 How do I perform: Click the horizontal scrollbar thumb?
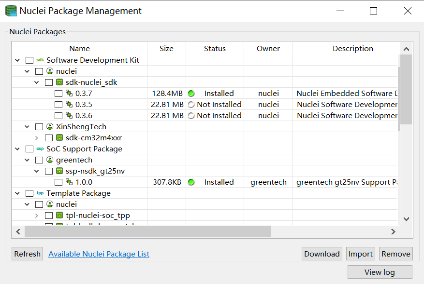[x=148, y=231]
